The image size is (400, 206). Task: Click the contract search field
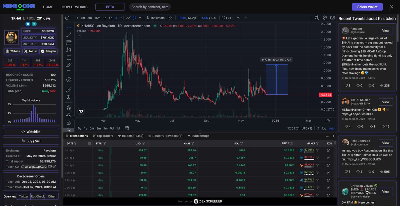click(x=150, y=7)
